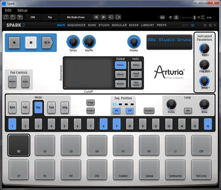This screenshot has height=190, width=221.
Task: Switch to the STUDIO tab
Action: pos(104,25)
